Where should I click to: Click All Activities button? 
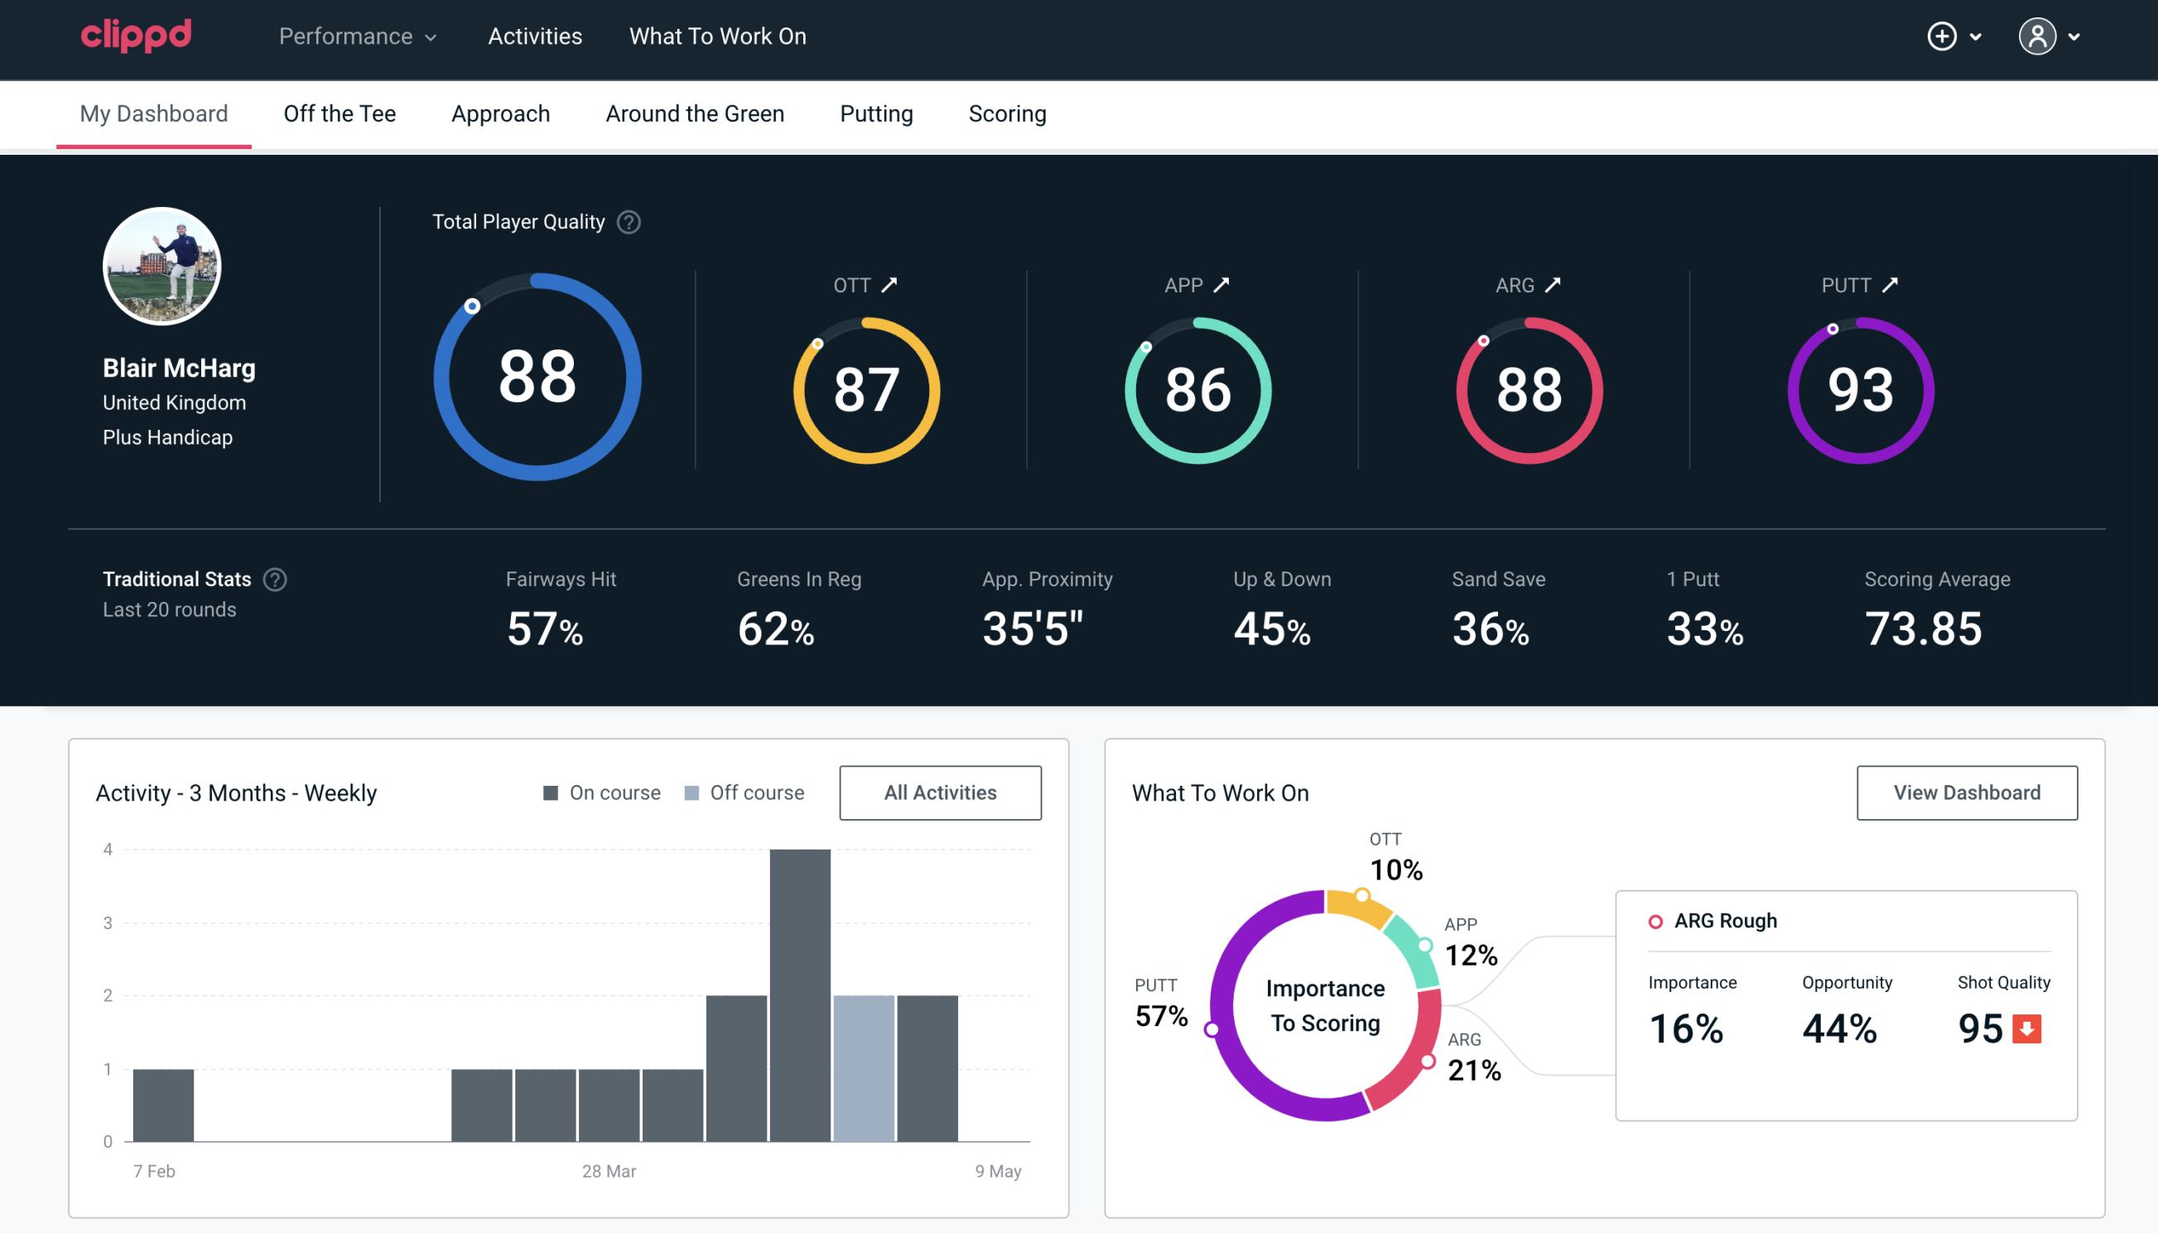click(940, 792)
